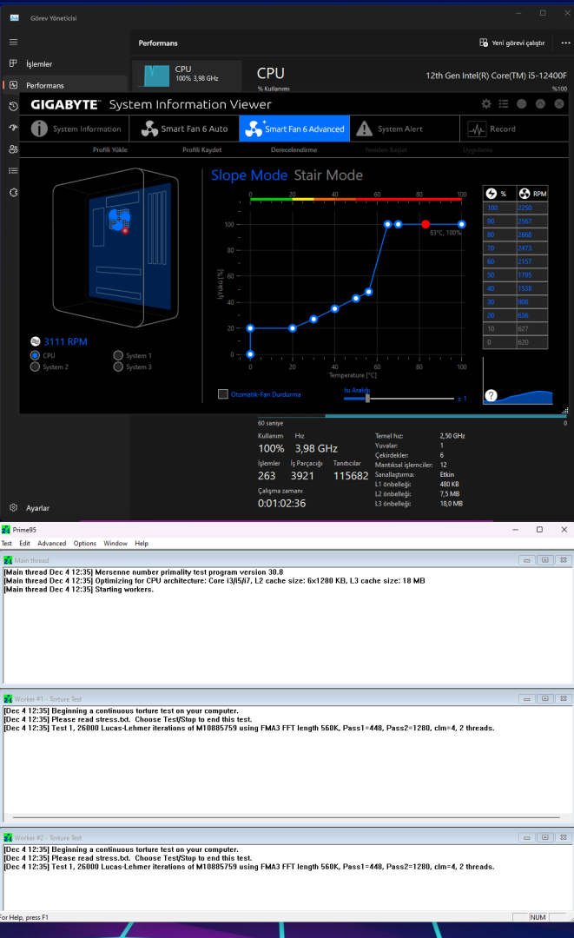Click the Prime95 title bar app icon
This screenshot has height=938, width=574.
click(6, 530)
